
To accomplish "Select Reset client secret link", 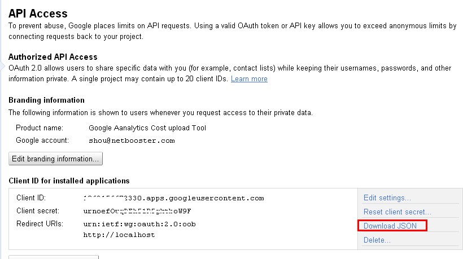I will pyautogui.click(x=397, y=212).
